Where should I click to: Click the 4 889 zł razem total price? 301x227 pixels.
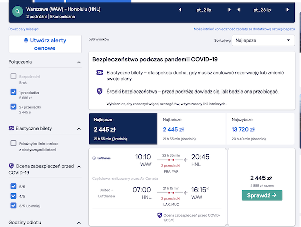[262, 185]
